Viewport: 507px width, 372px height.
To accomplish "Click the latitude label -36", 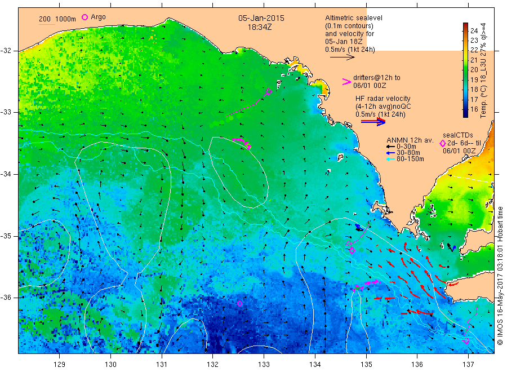I will (x=6, y=297).
